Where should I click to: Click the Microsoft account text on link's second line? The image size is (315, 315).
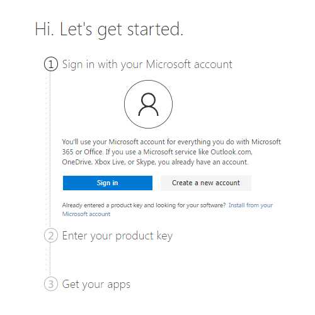[86, 214]
